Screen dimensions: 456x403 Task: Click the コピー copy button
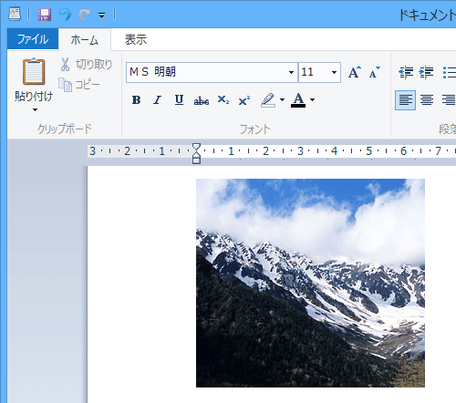(x=79, y=85)
